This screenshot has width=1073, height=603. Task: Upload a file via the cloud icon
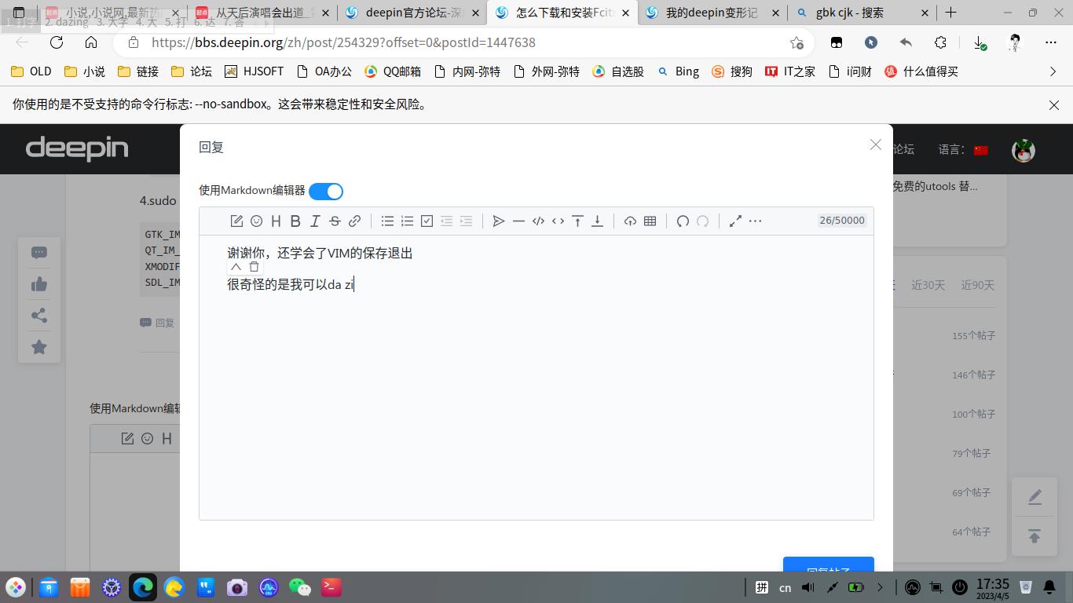(x=630, y=221)
